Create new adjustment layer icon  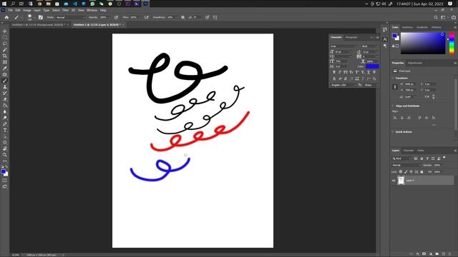pyautogui.click(x=431, y=254)
